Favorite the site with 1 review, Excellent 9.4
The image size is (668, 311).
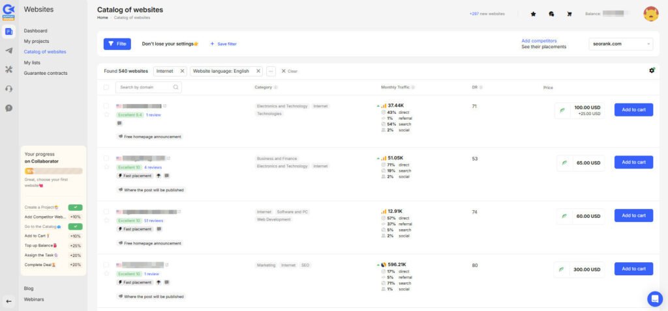(106, 115)
